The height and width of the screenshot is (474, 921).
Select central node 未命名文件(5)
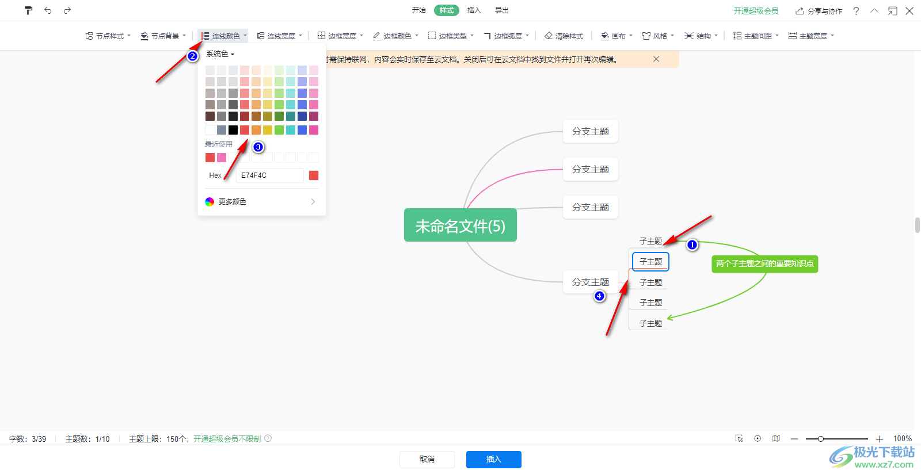[461, 225]
